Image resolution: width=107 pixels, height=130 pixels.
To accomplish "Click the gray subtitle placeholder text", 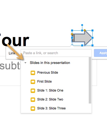I will 10,66.
